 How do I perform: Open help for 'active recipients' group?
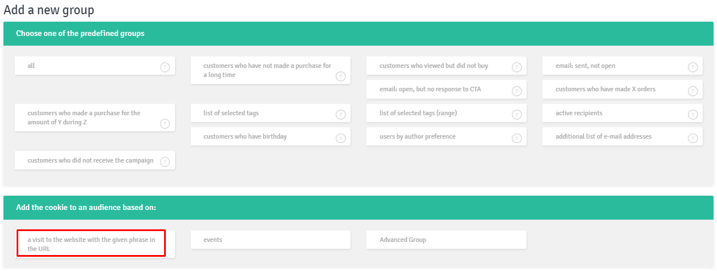pos(693,115)
